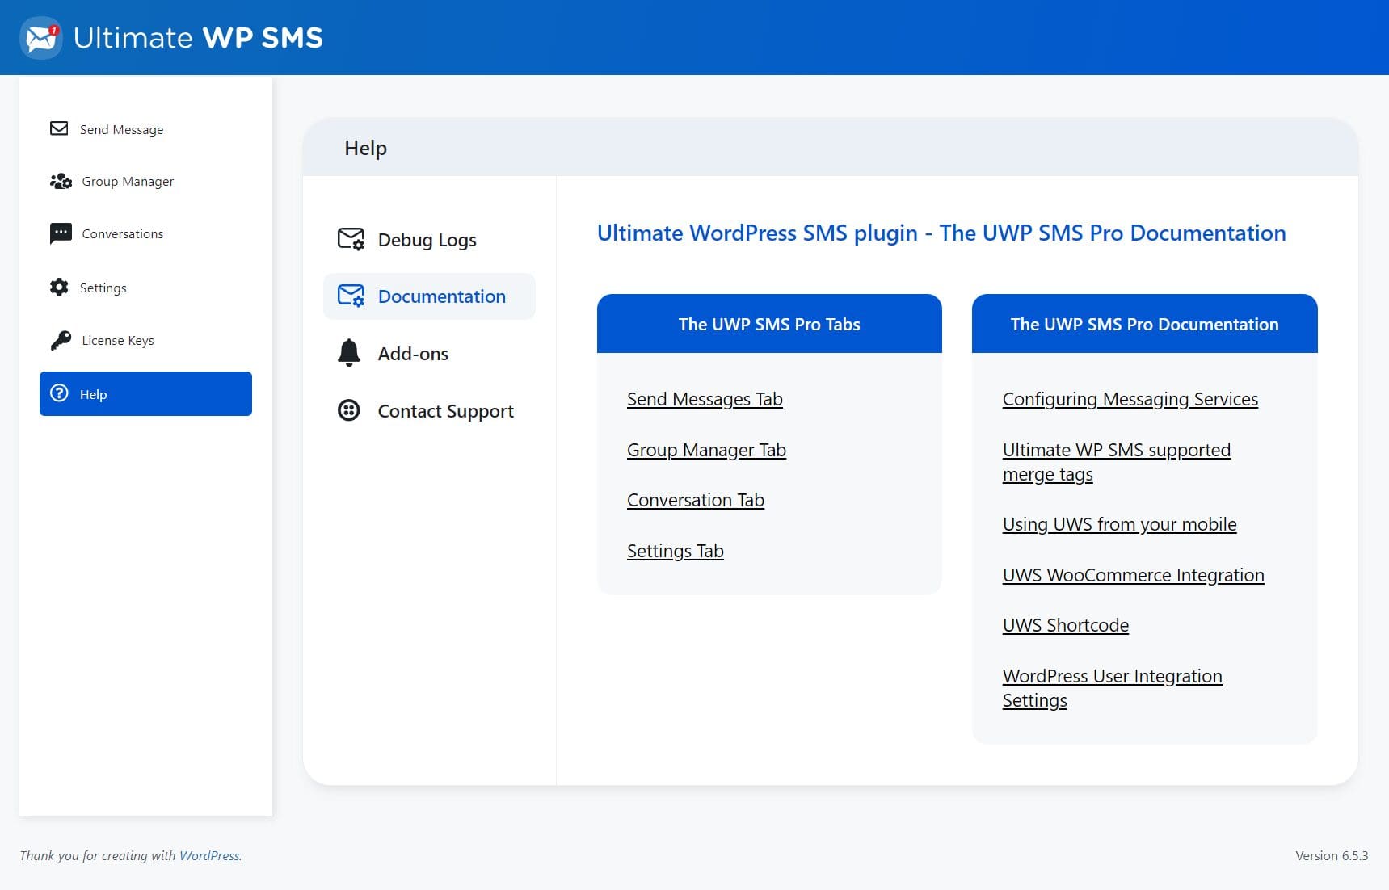Image resolution: width=1389 pixels, height=890 pixels.
Task: Click the Ultimate WordPress SMS plugin documentation heading
Action: pos(941,233)
